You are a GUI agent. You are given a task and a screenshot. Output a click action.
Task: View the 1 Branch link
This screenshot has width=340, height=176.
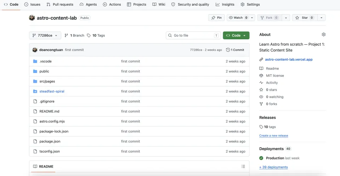point(74,35)
